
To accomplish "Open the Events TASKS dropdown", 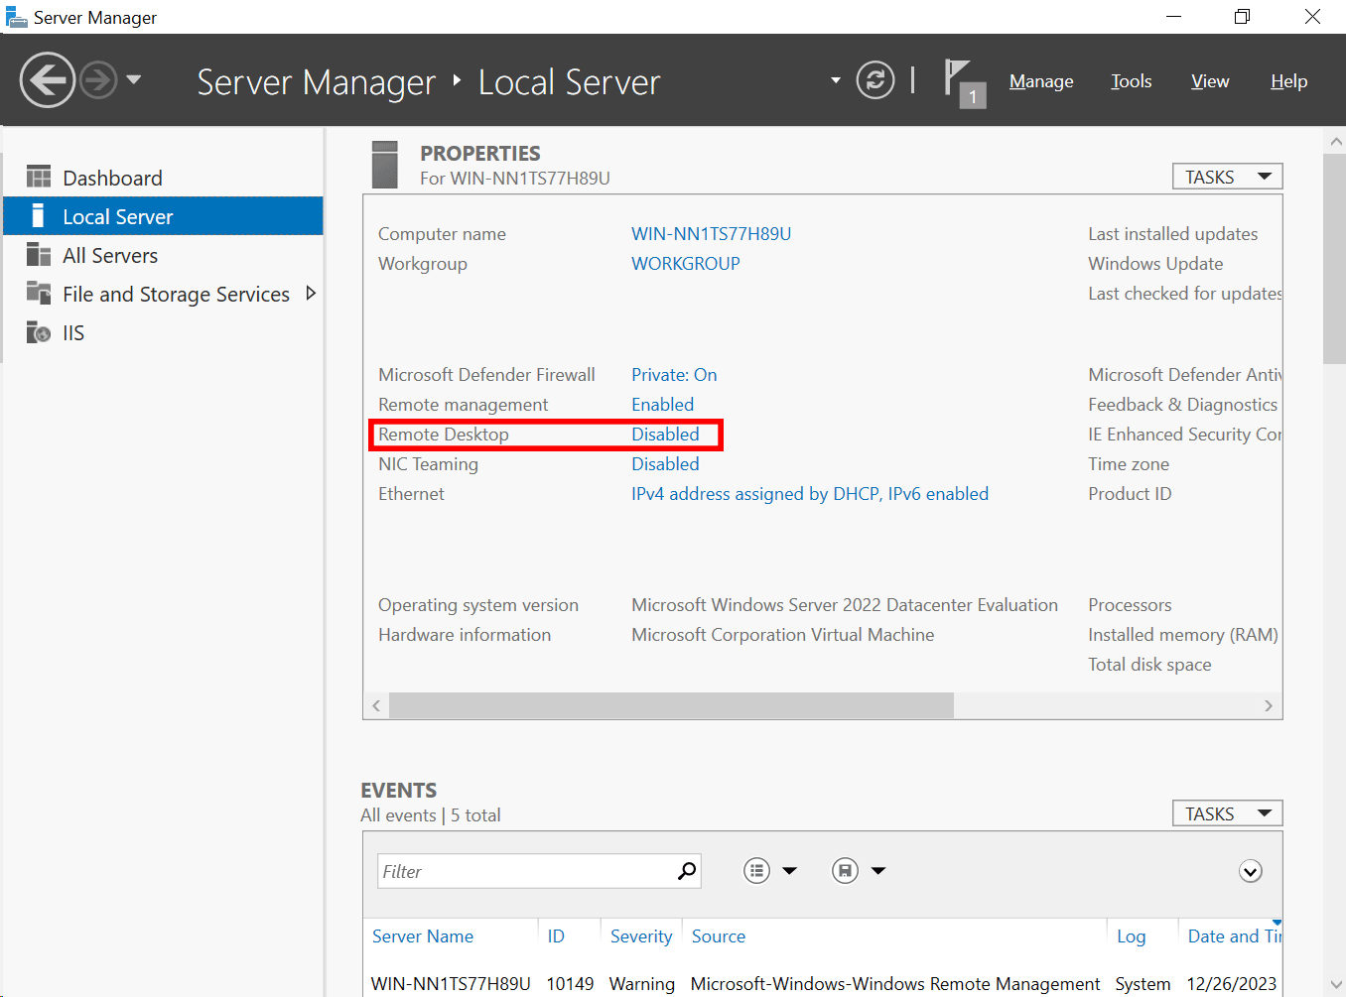I will pyautogui.click(x=1228, y=813).
